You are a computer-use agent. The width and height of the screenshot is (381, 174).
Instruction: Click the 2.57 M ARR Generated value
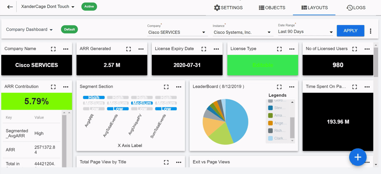112,65
